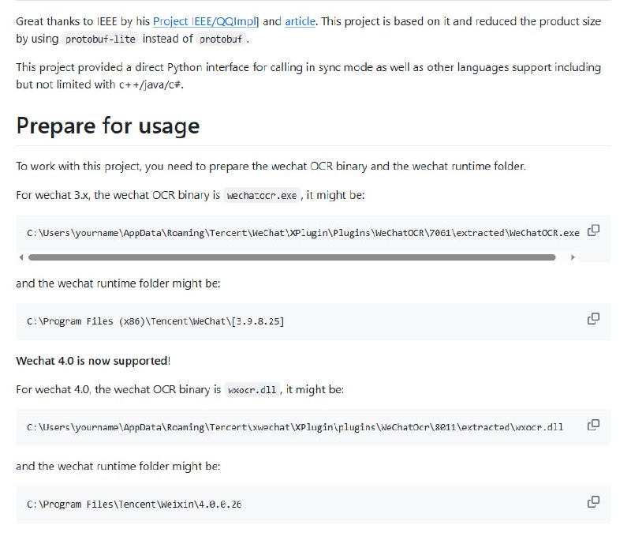Follow the 'article' hyperlink
Viewport: 631px width, 544px height.
click(300, 21)
